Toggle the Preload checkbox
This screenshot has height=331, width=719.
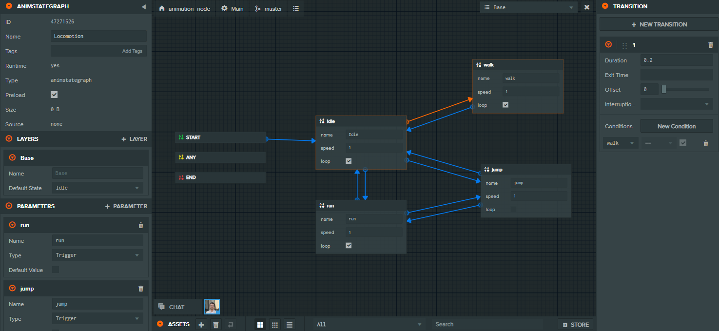pyautogui.click(x=54, y=95)
